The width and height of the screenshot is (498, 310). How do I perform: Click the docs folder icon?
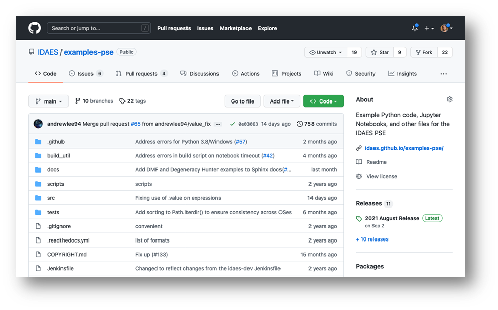point(38,170)
